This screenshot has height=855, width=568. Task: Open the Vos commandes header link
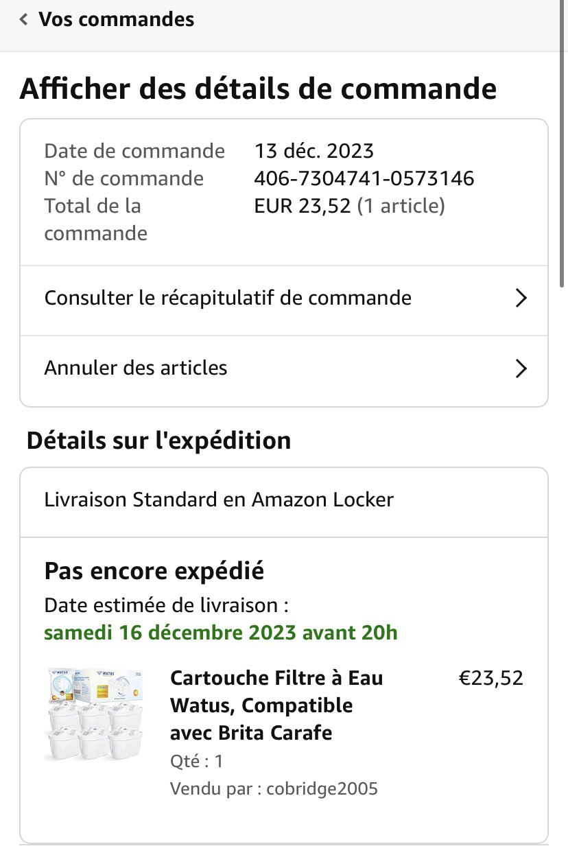(116, 20)
